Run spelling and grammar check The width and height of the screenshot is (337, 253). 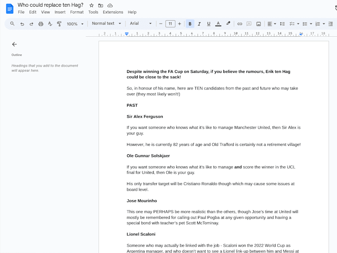[50, 24]
